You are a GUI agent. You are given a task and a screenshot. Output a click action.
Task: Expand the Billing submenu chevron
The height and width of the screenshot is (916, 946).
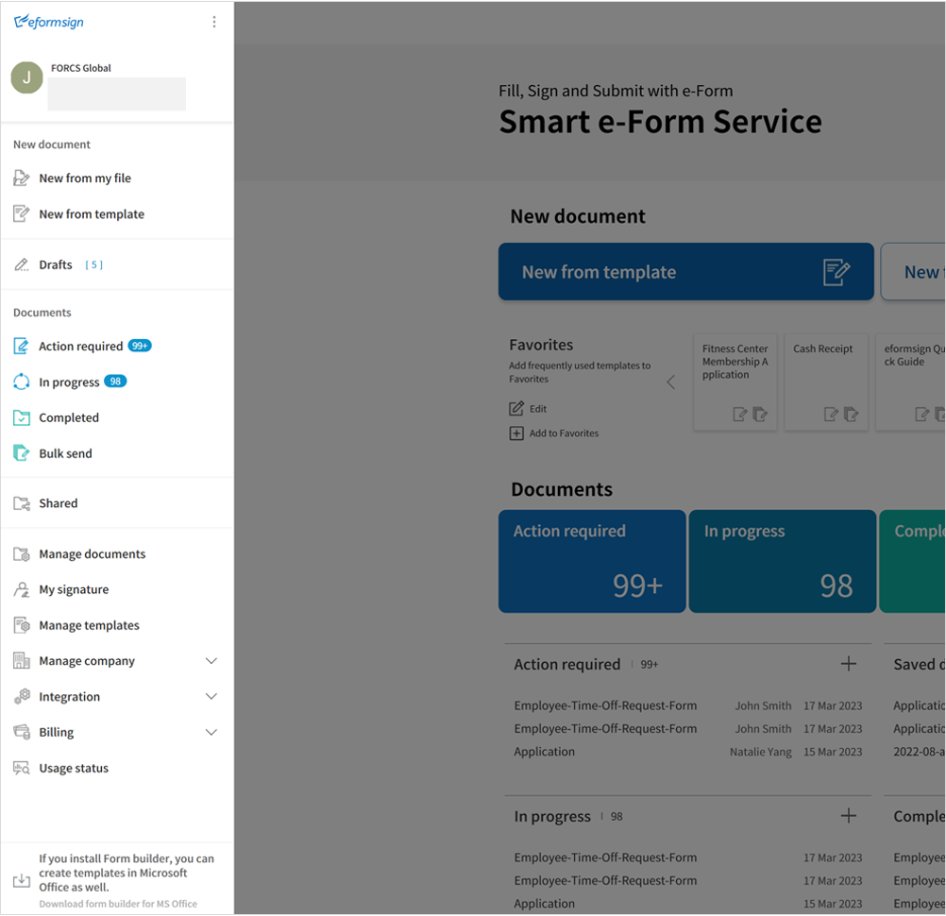(x=211, y=732)
